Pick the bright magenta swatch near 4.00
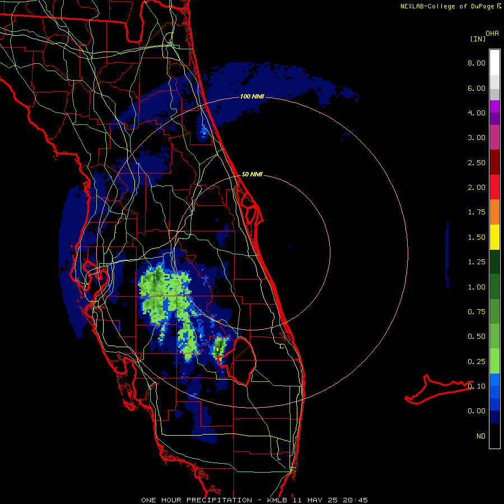504x504 pixels. click(x=494, y=106)
